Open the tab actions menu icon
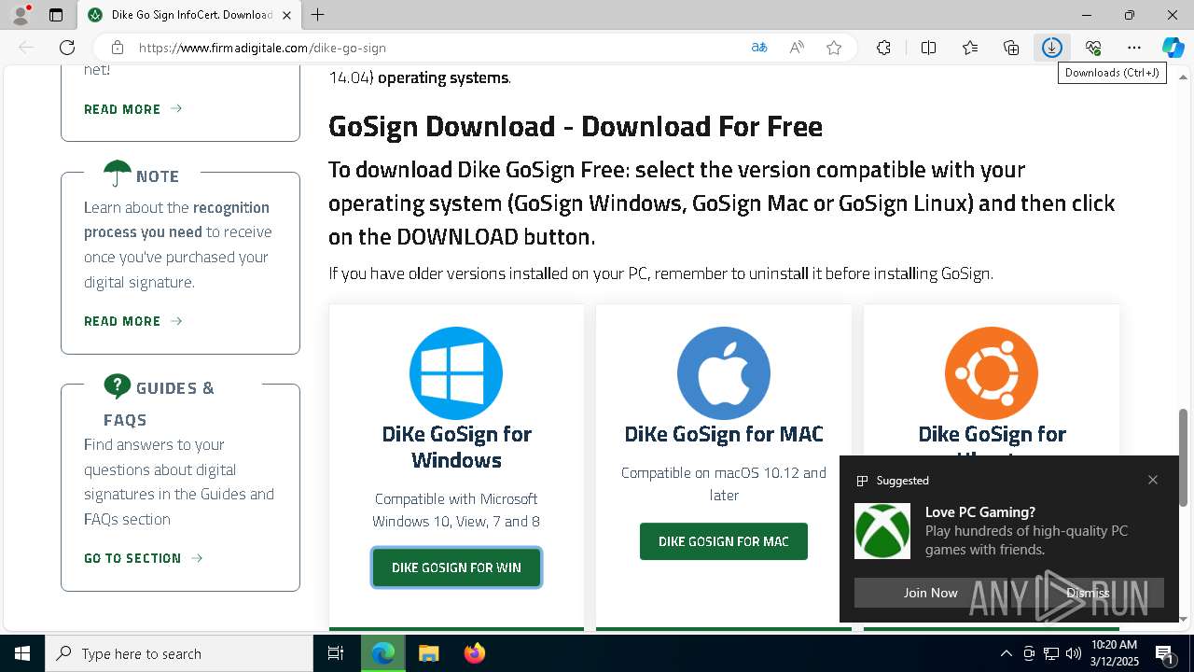Image resolution: width=1194 pixels, height=672 pixels. point(56,15)
